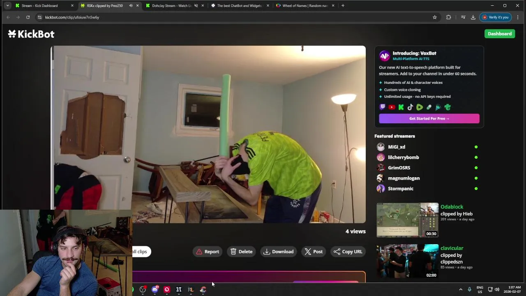Click MiGi_xd avatar image
526x296 pixels.
tap(381, 147)
